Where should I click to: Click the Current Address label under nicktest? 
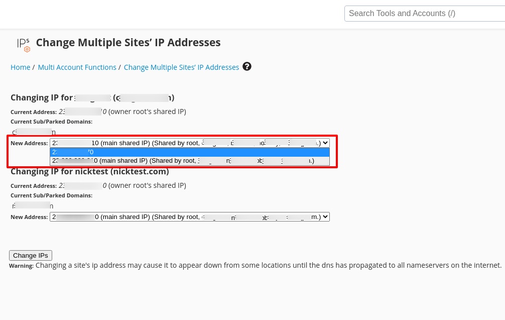point(34,186)
